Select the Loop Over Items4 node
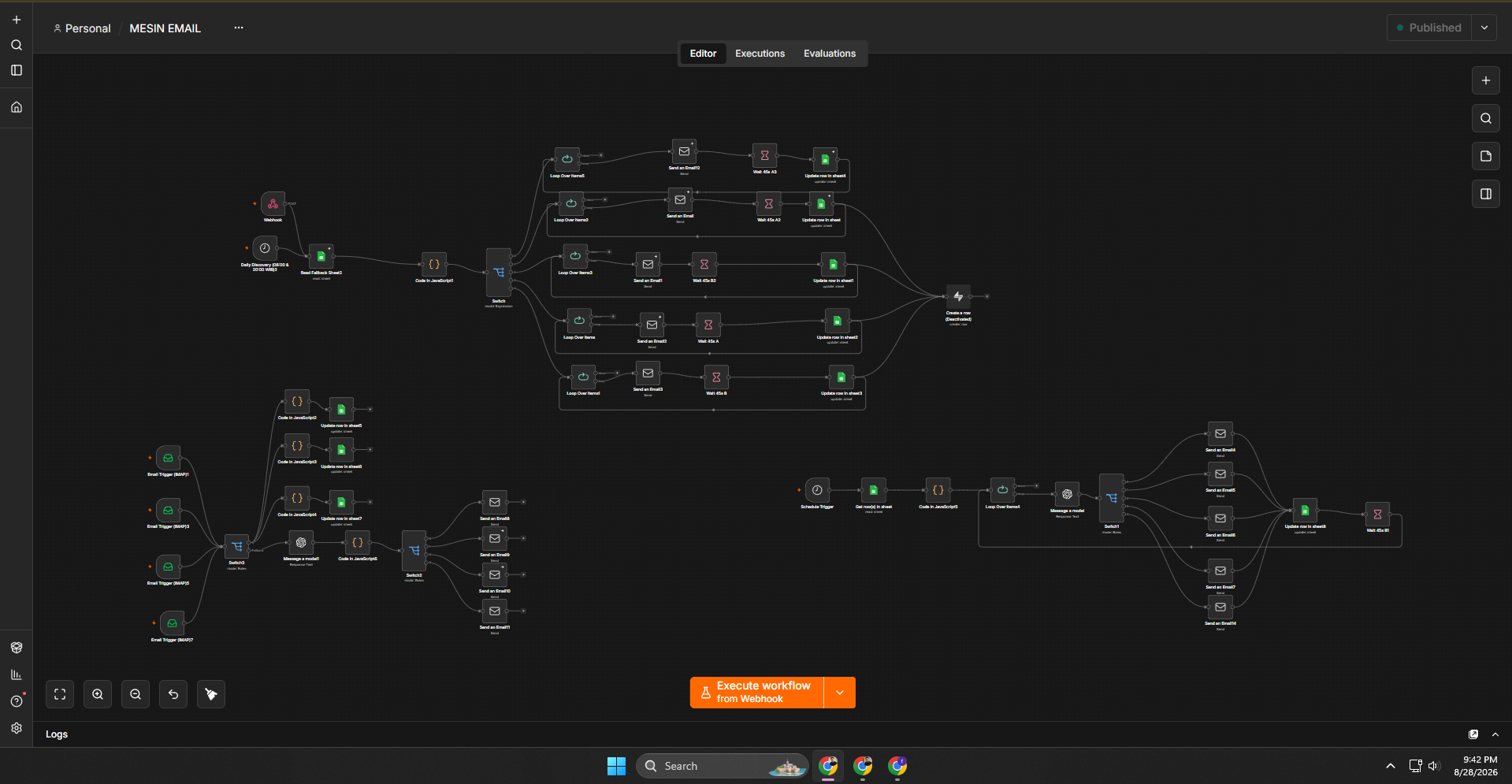 [x=1002, y=490]
